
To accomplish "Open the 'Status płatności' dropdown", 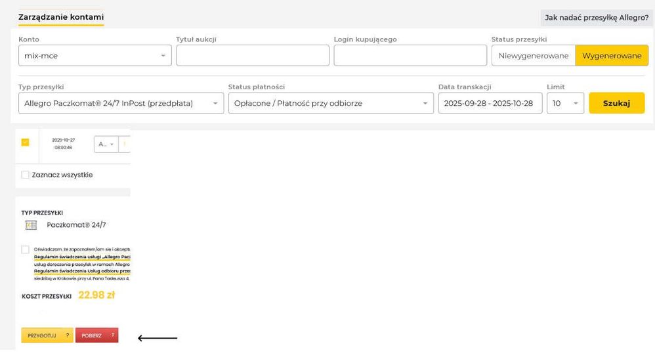I will (331, 103).
